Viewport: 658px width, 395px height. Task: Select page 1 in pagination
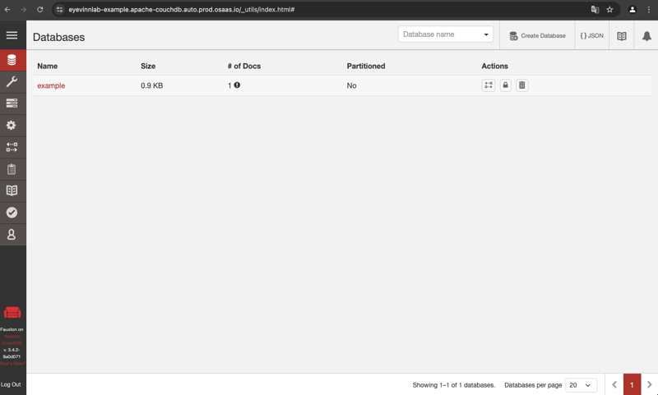click(632, 384)
